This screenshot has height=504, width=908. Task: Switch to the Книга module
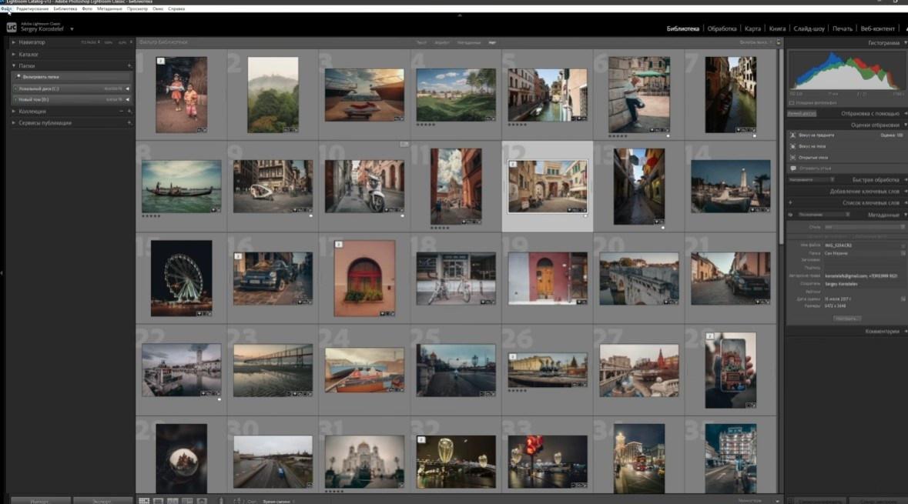pyautogui.click(x=777, y=28)
